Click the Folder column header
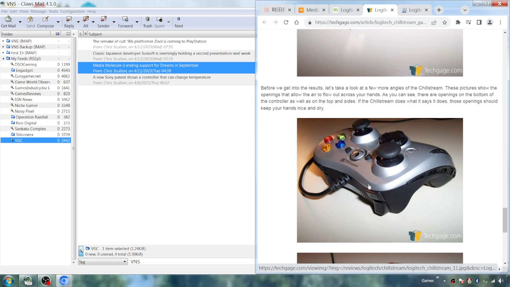This screenshot has height=287, width=510. [x=25, y=34]
